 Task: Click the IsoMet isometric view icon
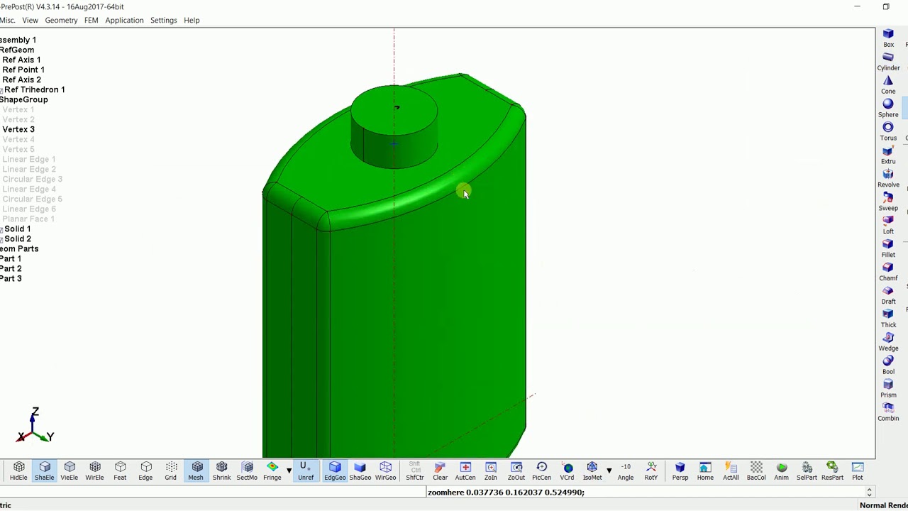pyautogui.click(x=592, y=471)
